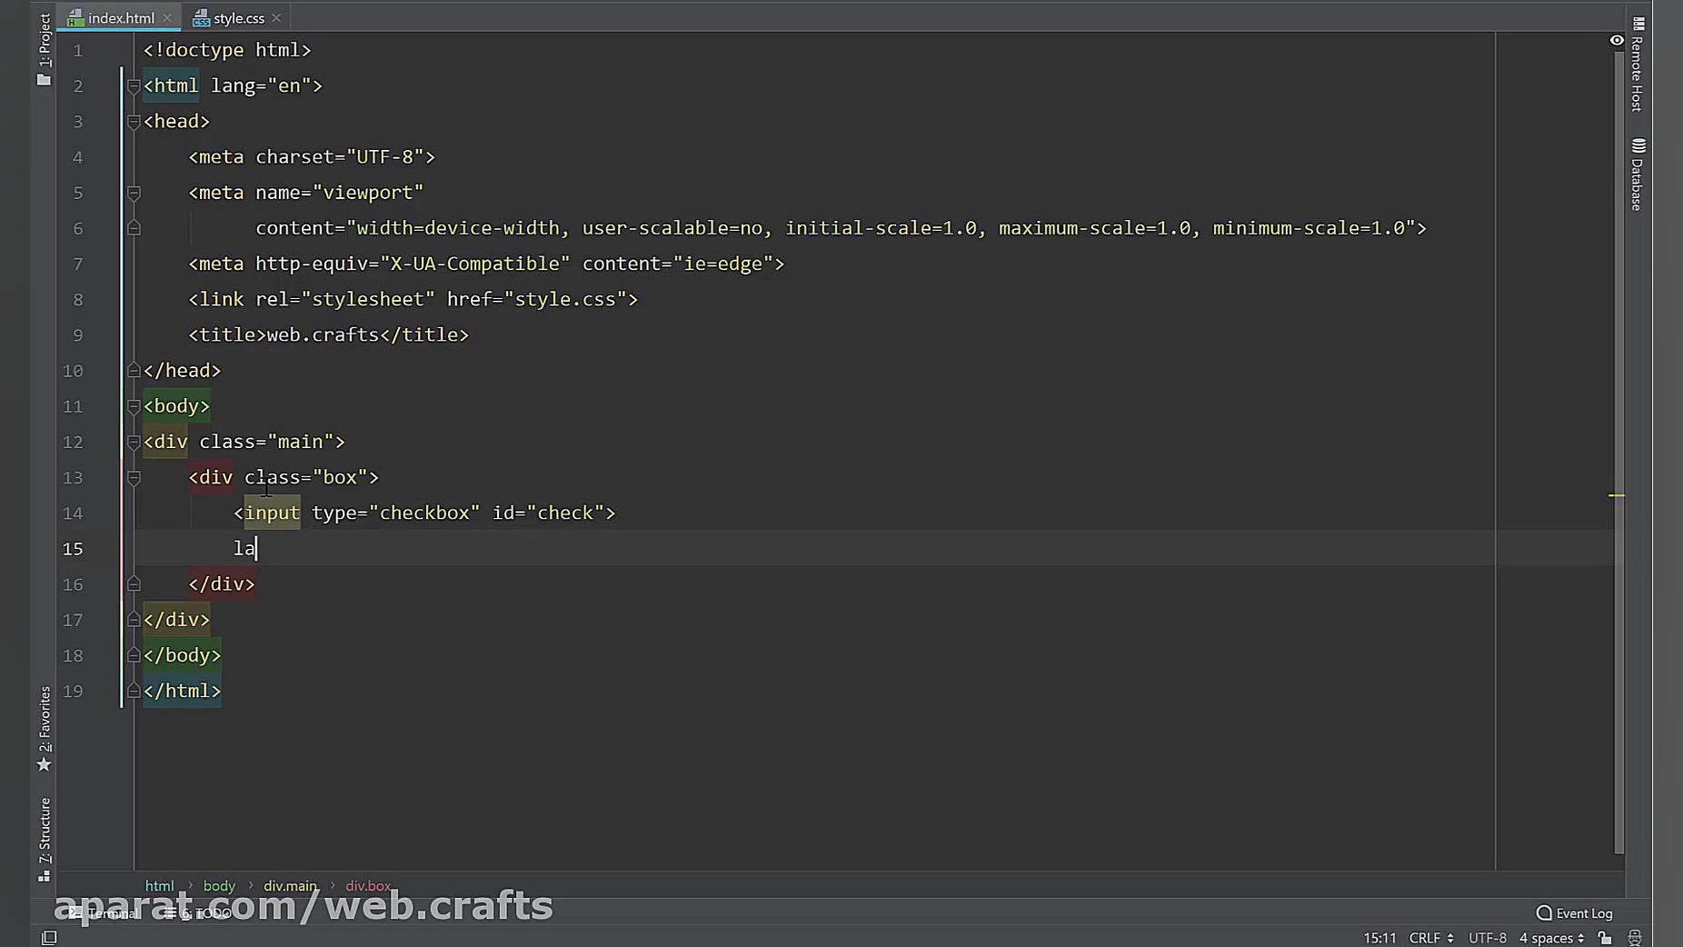Collapse the div box fold on line 13
Viewport: 1683px width, 947px height.
click(x=134, y=477)
